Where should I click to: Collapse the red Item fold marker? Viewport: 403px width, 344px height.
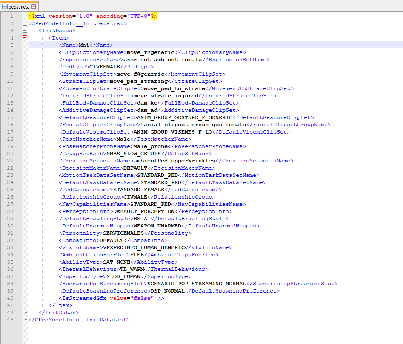[x=25, y=38]
